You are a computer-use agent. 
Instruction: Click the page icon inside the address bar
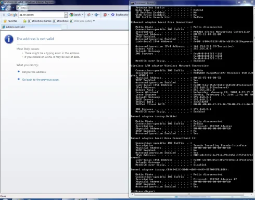click(x=19, y=8)
